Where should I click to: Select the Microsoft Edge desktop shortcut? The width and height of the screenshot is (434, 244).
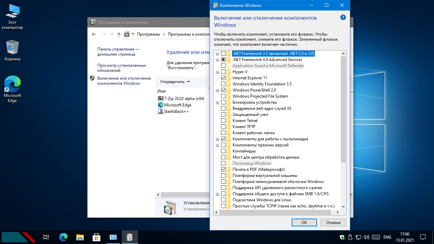click(12, 89)
